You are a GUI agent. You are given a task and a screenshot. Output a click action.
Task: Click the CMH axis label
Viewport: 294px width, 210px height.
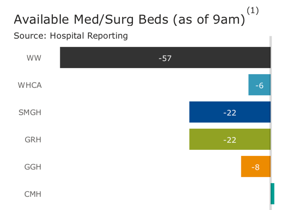pos(32,194)
